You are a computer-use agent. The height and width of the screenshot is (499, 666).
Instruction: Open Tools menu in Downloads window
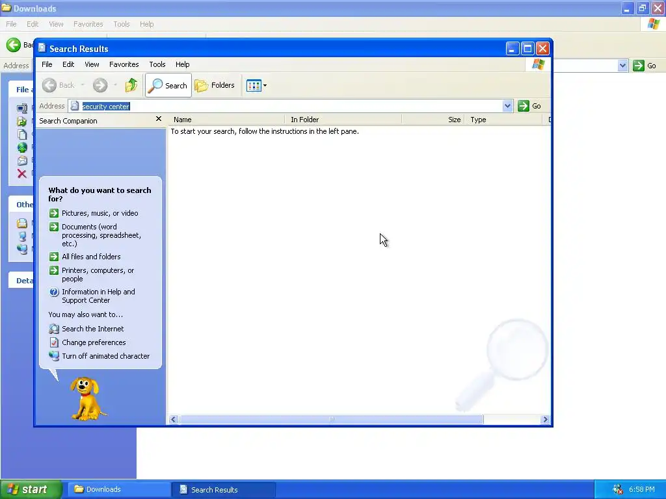coord(122,24)
